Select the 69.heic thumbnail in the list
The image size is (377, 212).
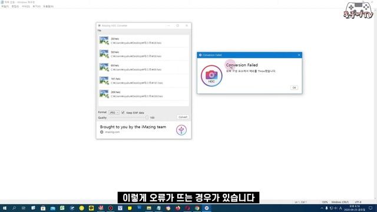click(104, 67)
